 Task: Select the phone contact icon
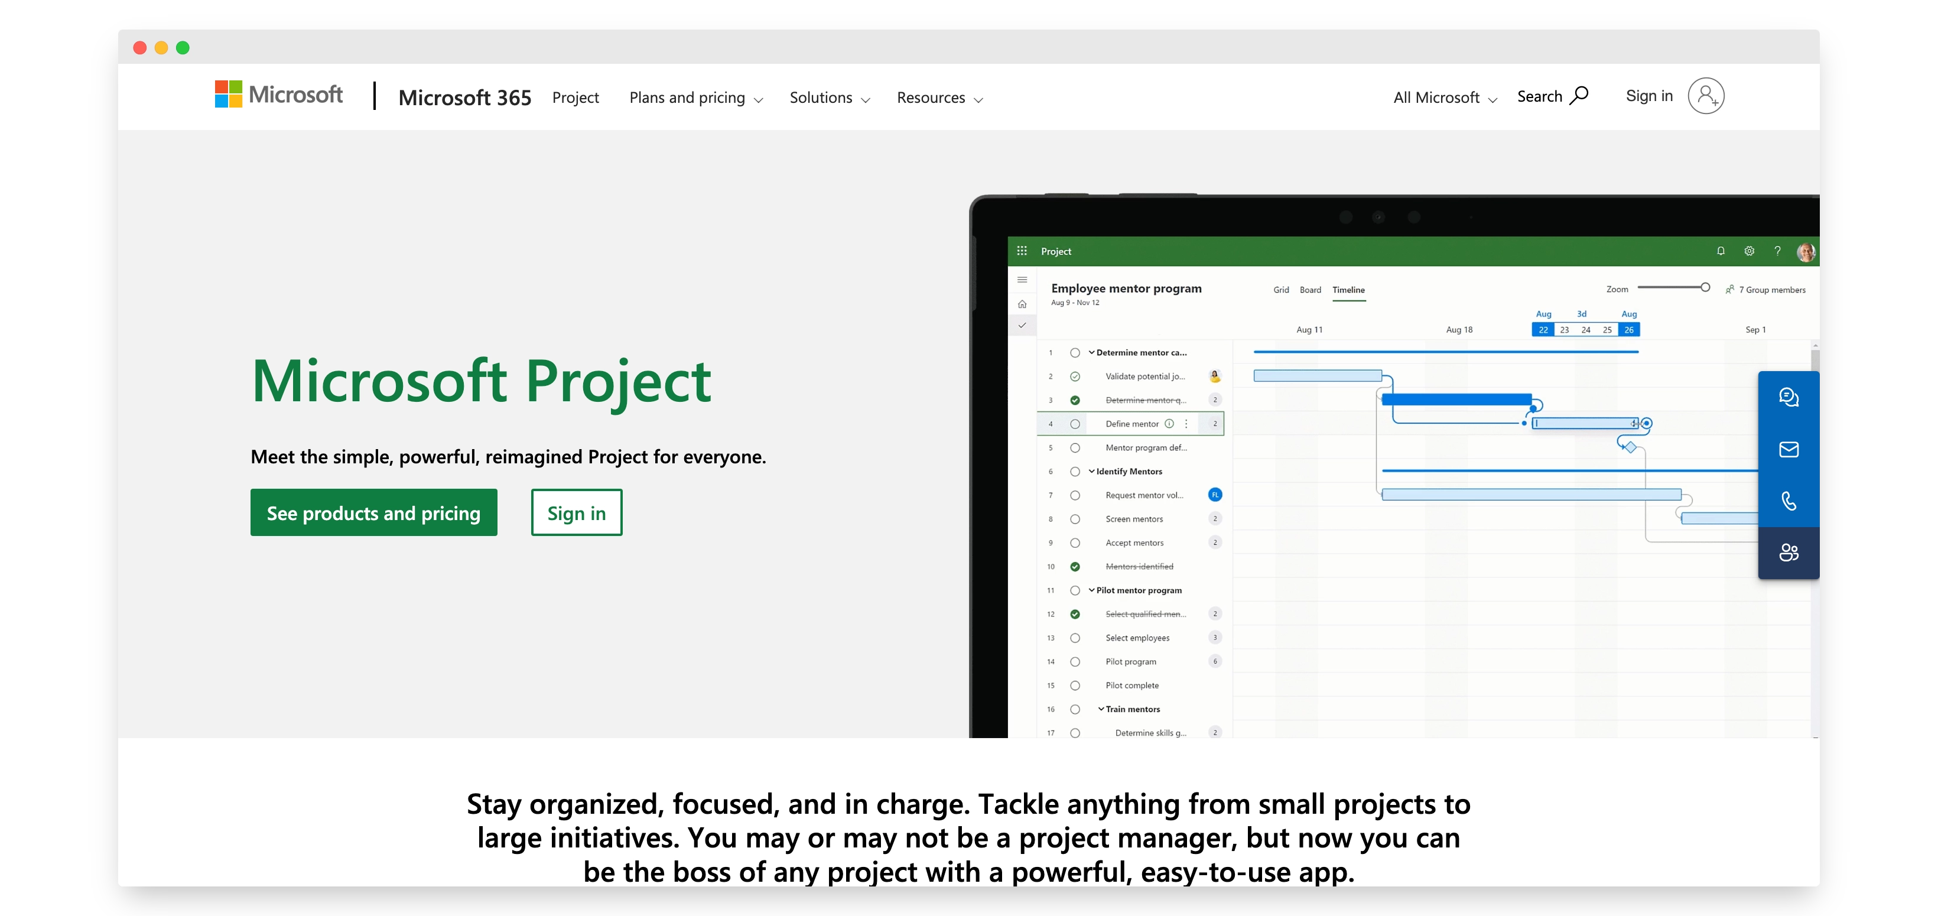coord(1790,501)
